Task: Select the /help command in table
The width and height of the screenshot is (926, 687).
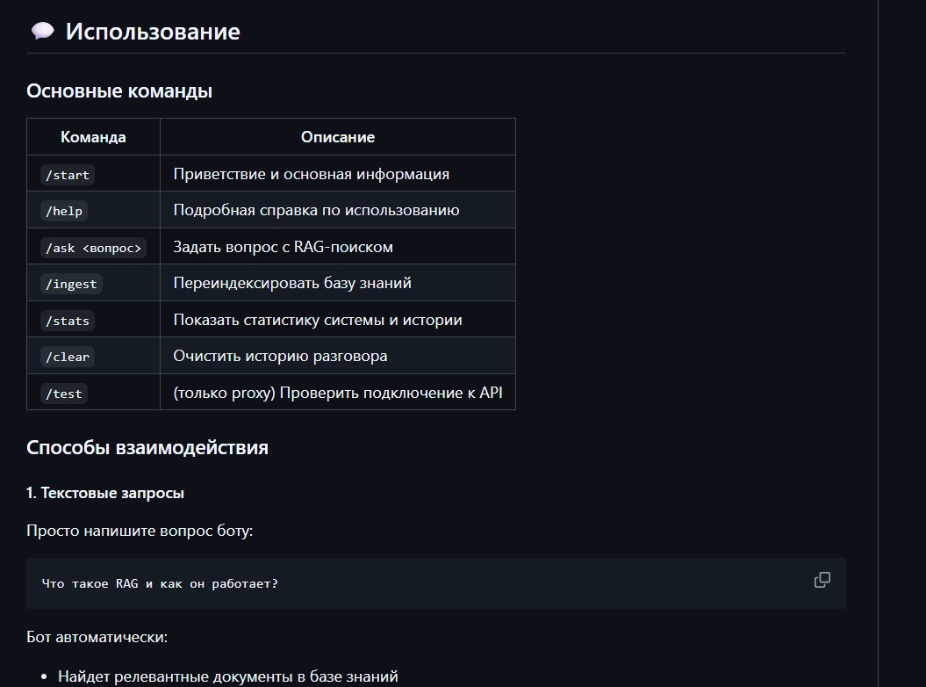Action: coord(64,211)
